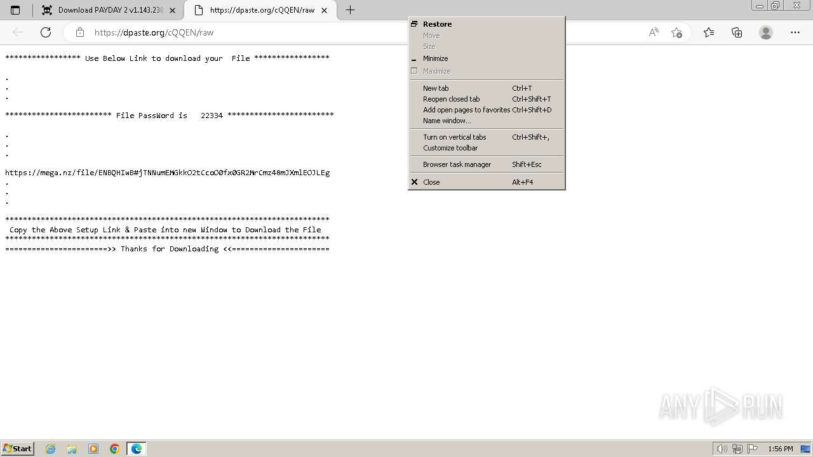Open the Favorites list button

point(709,32)
